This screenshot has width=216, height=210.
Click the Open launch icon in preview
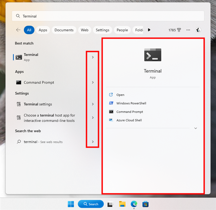pos(111,95)
